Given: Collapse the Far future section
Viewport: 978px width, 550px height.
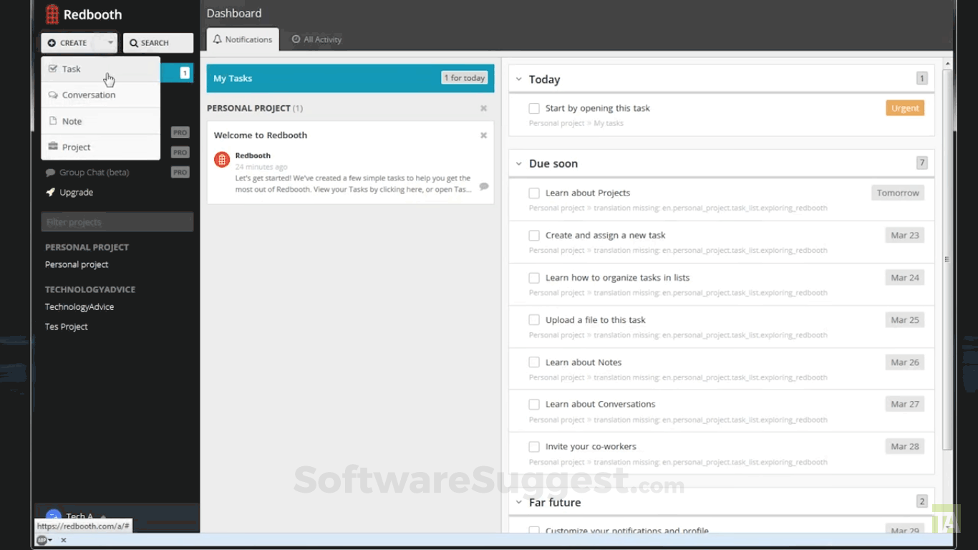Looking at the screenshot, I should 519,502.
